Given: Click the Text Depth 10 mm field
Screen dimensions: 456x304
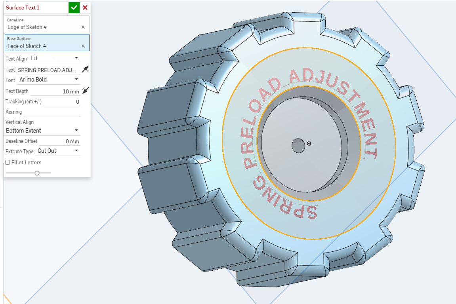Looking at the screenshot, I should click(x=55, y=91).
